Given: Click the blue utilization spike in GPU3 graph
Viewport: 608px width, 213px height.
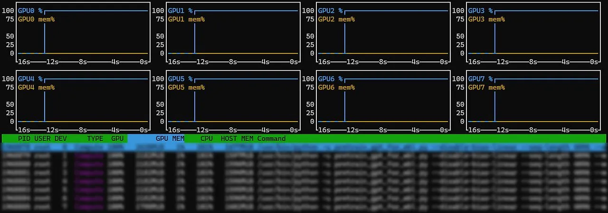Looking at the screenshot, I should tap(495, 38).
